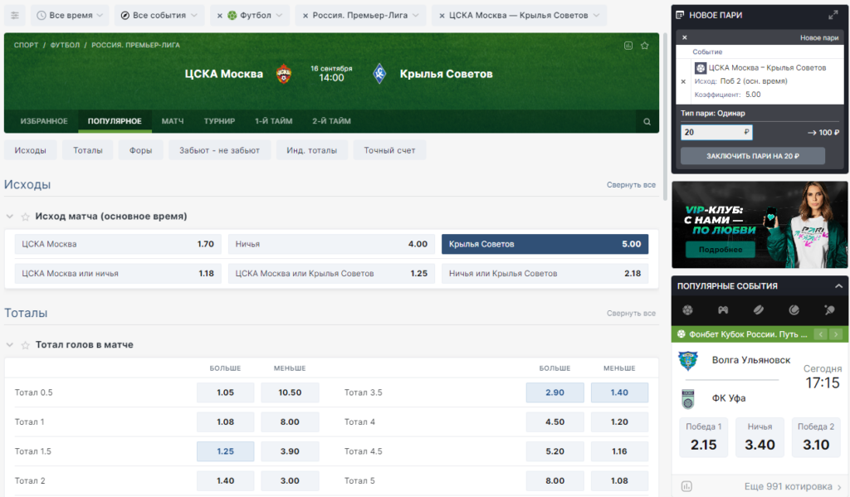Open match statistics icon in green header
The height and width of the screenshot is (497, 850).
(628, 46)
